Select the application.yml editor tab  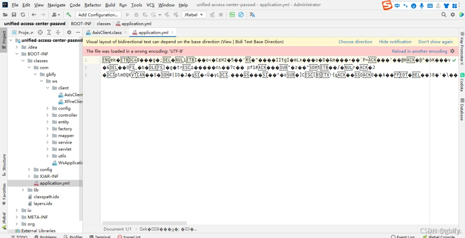(153, 32)
